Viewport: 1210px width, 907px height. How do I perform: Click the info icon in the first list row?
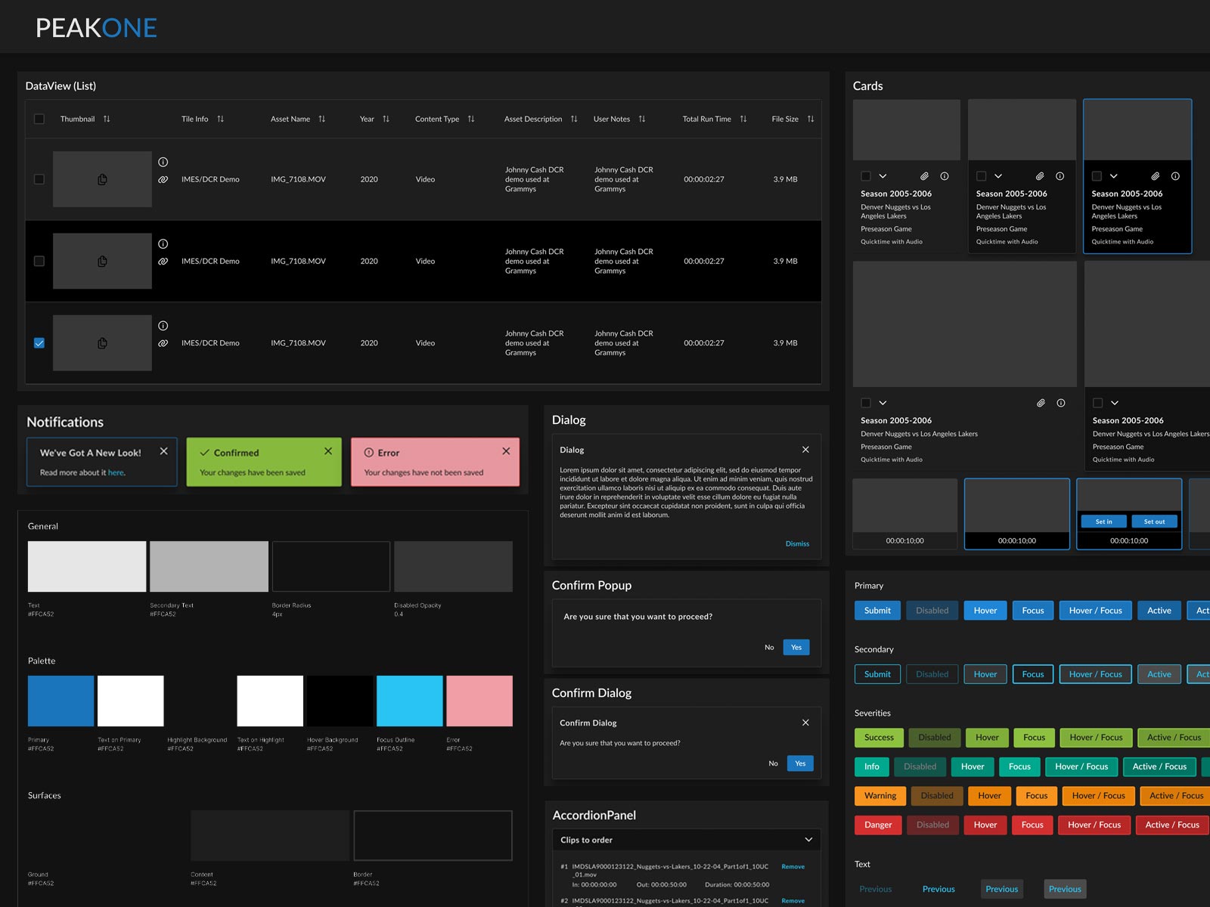(x=163, y=162)
